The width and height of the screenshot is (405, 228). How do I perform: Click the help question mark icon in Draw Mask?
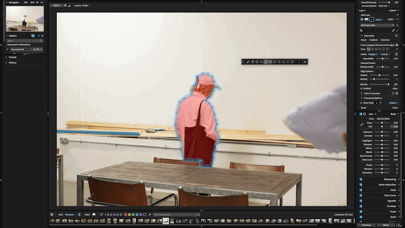[x=397, y=45]
